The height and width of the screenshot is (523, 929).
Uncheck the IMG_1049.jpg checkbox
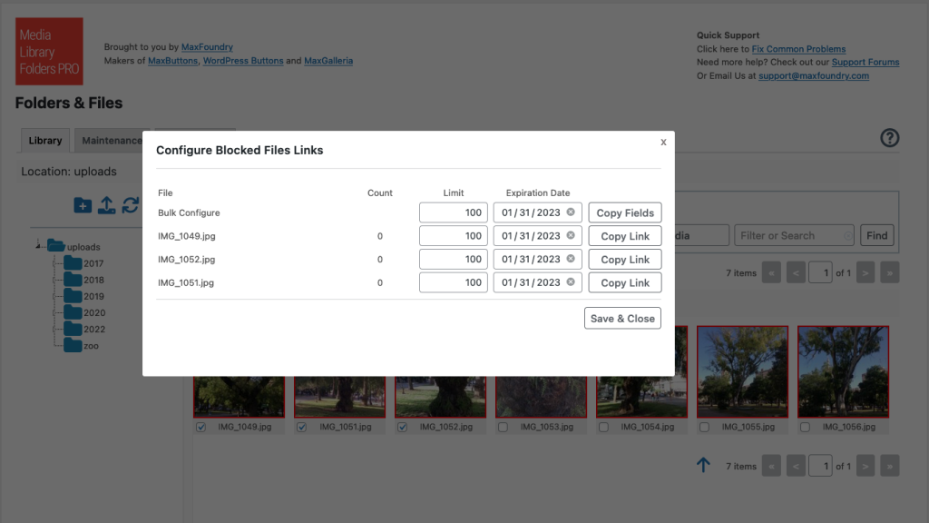point(201,428)
